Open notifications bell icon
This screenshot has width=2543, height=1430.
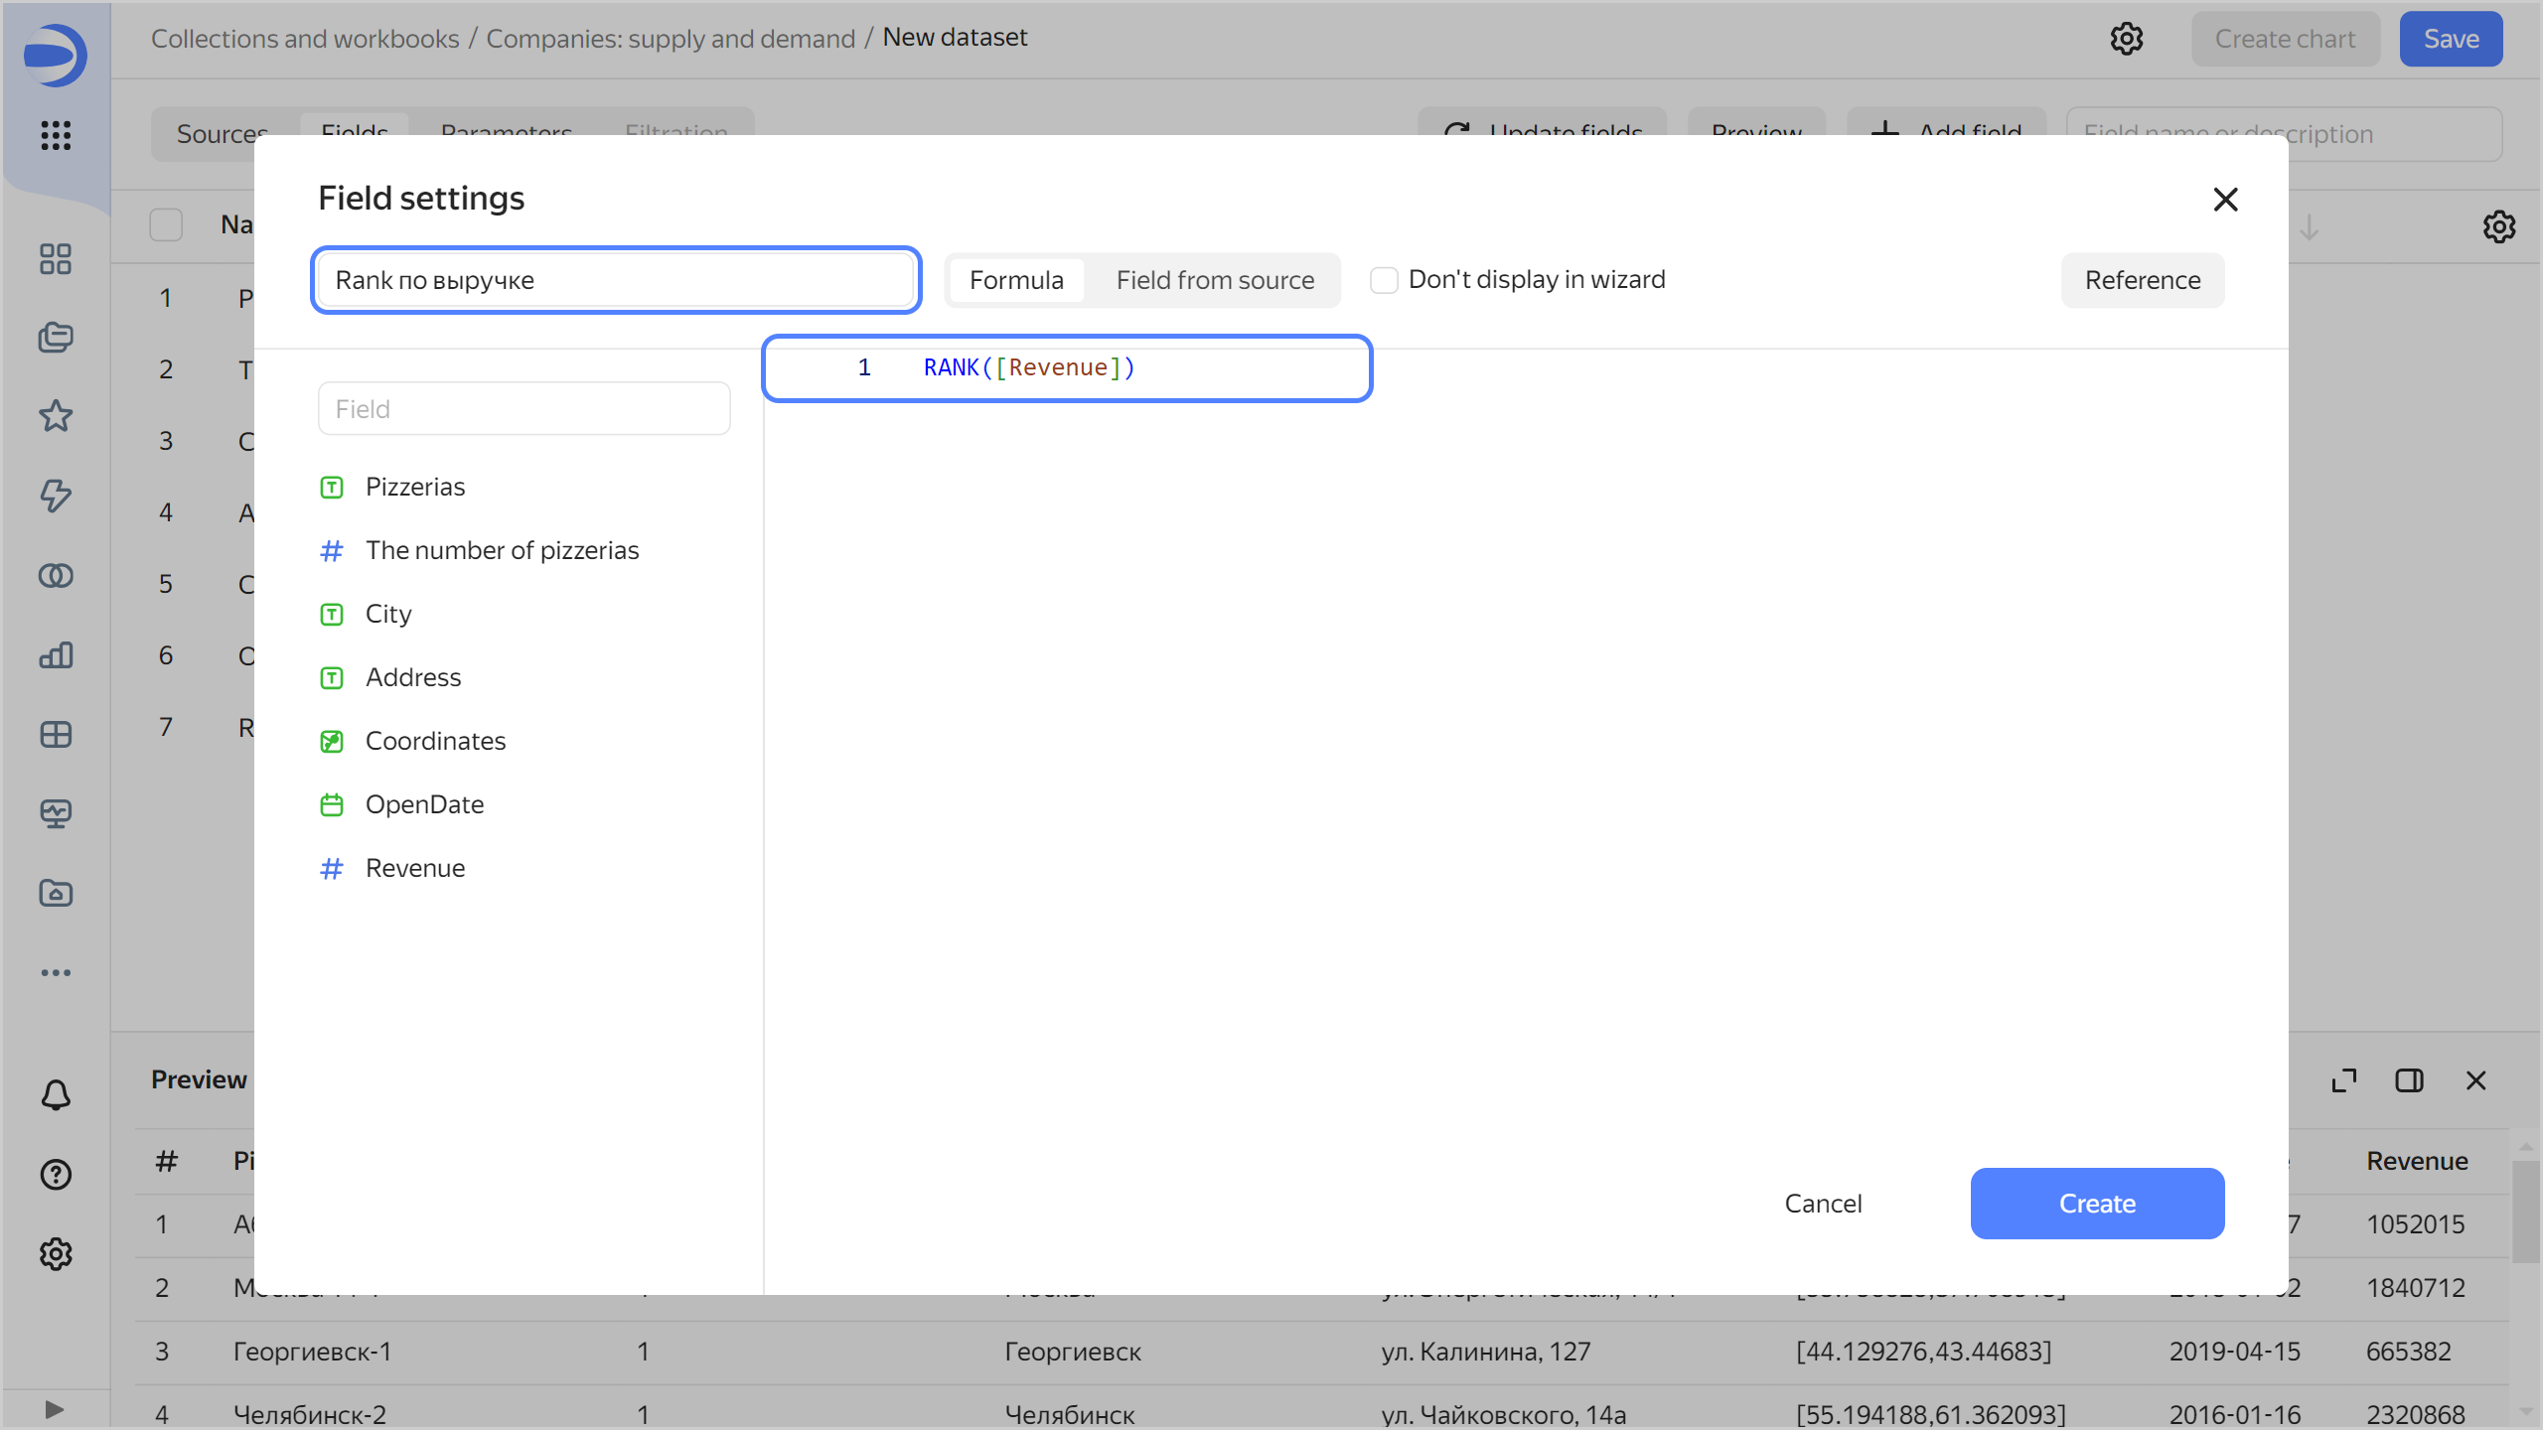(x=56, y=1095)
